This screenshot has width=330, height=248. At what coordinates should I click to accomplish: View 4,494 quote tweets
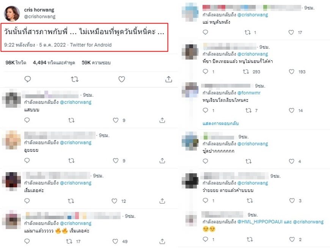(x=54, y=63)
